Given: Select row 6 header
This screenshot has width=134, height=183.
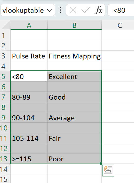Looking at the screenshot, I should 5,87.
